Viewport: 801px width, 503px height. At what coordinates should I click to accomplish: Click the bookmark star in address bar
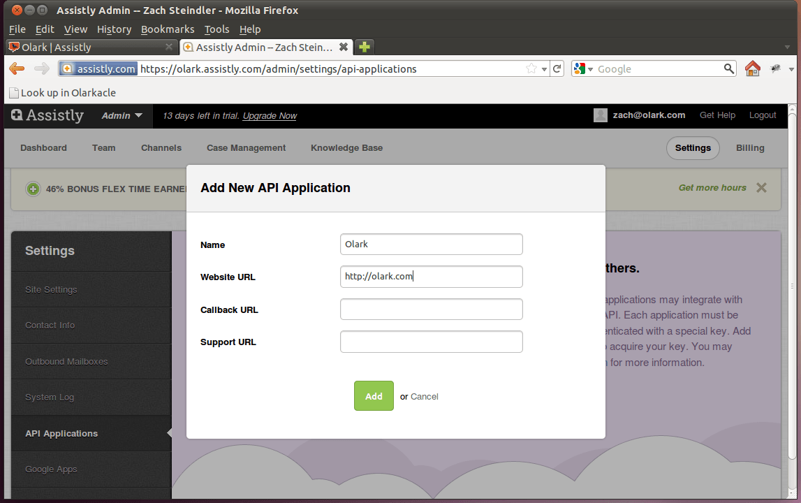coord(531,68)
